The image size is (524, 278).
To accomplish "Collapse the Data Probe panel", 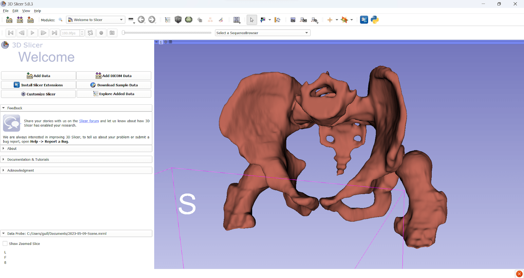I will tap(76, 233).
